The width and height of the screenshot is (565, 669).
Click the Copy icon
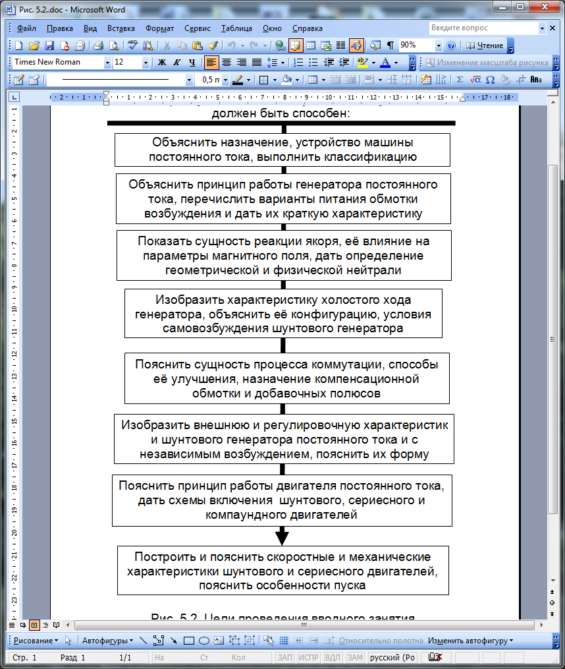point(182,45)
